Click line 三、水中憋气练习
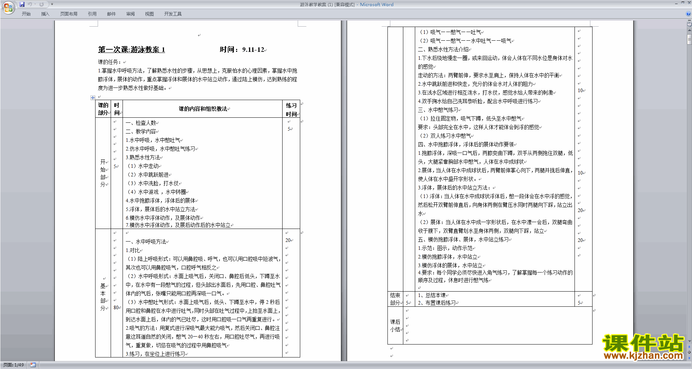This screenshot has width=692, height=369. (438, 110)
